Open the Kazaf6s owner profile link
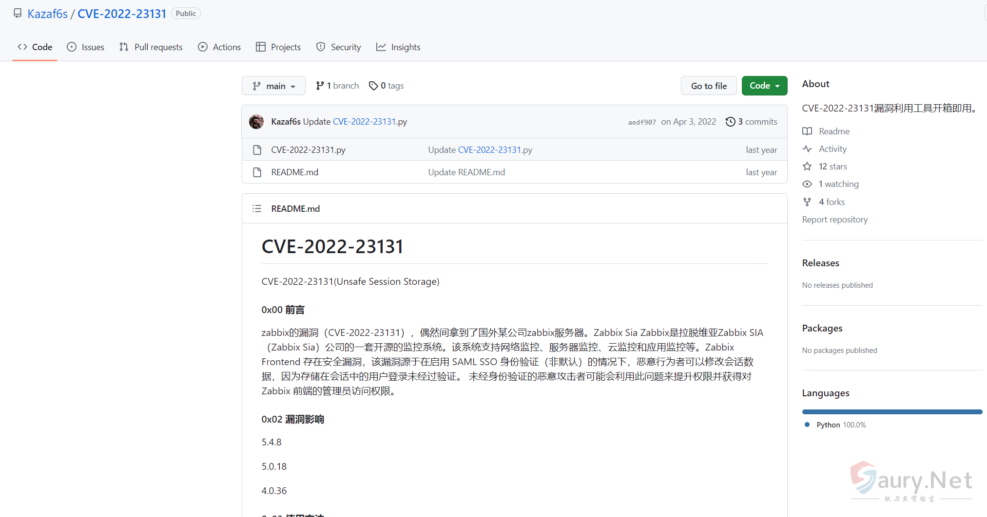 click(47, 14)
